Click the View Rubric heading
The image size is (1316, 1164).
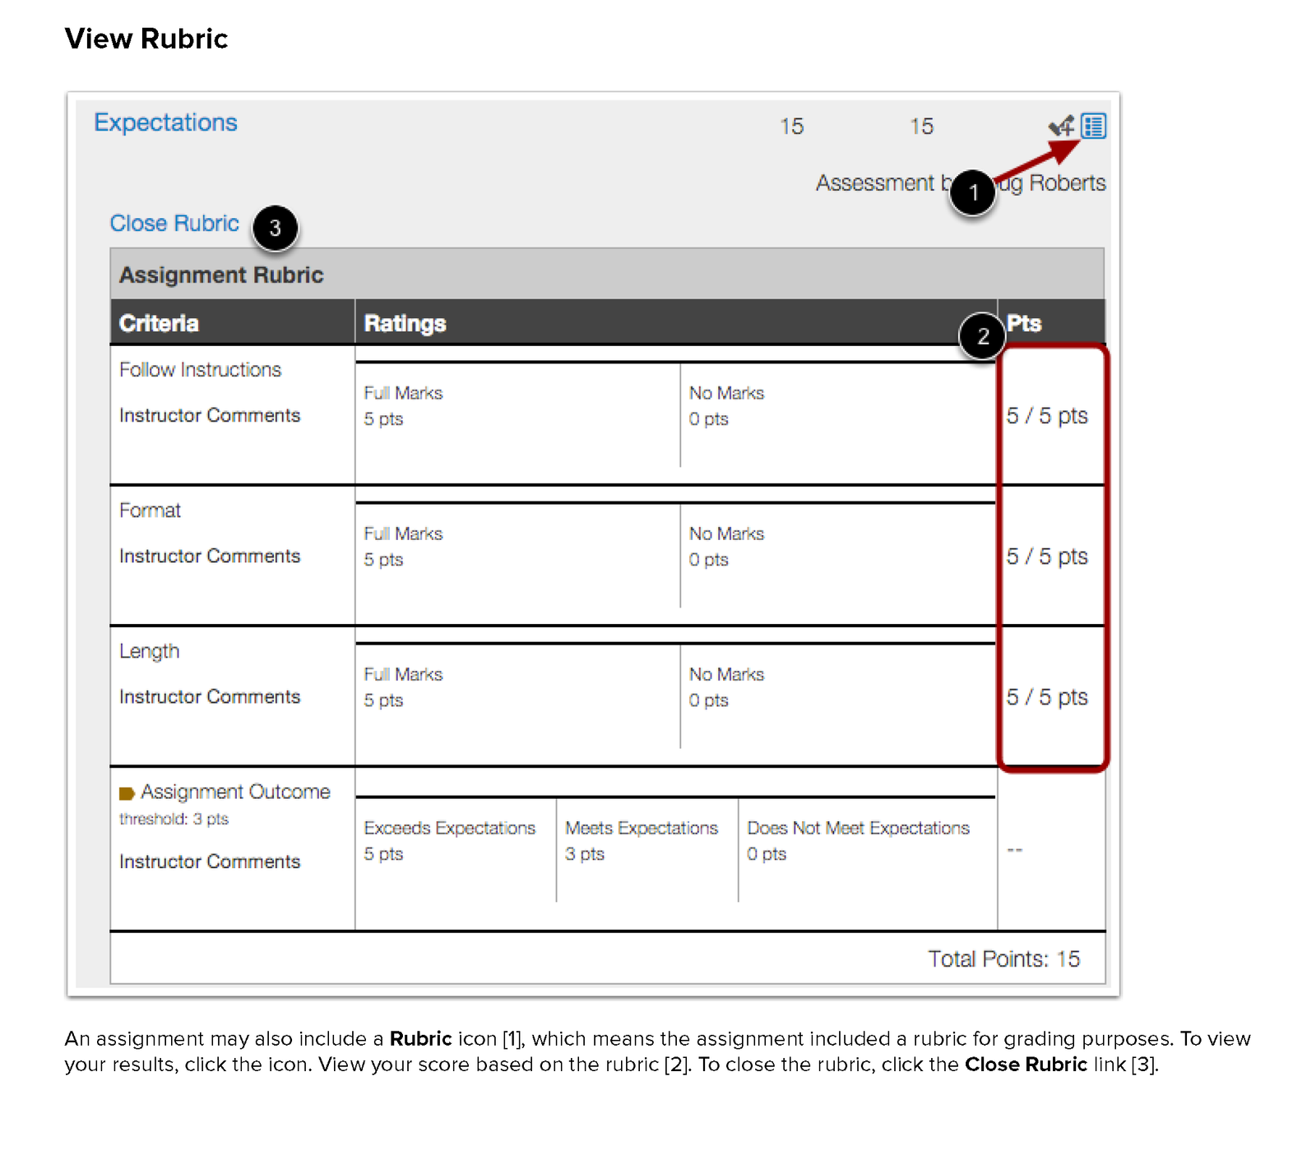coord(146,39)
